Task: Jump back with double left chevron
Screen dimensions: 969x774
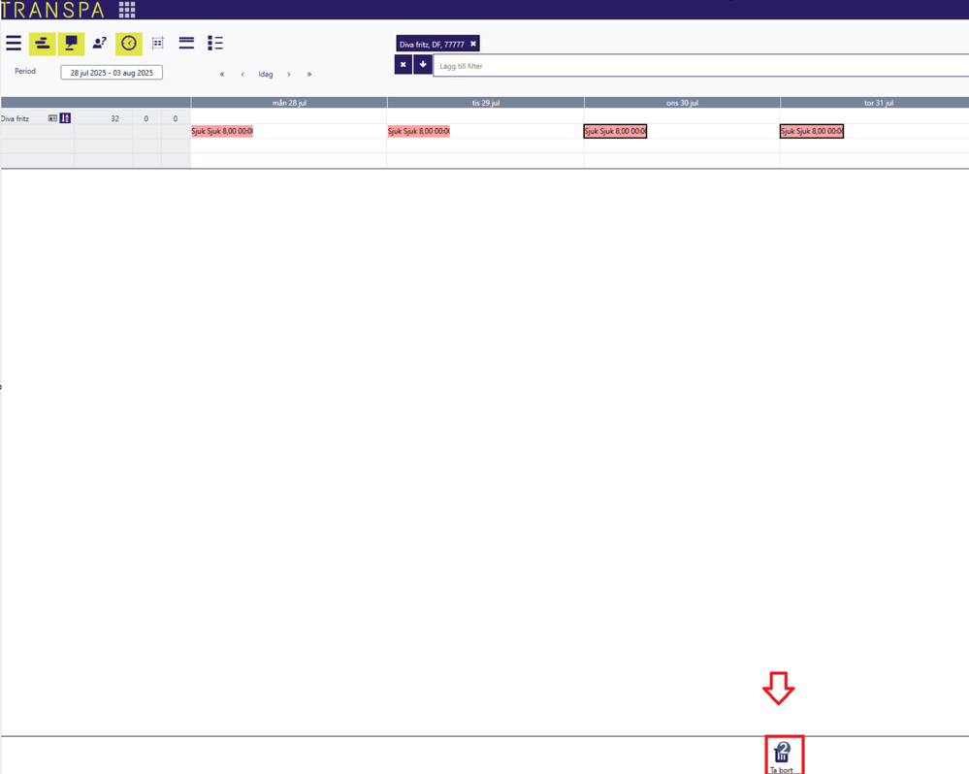Action: [x=222, y=74]
